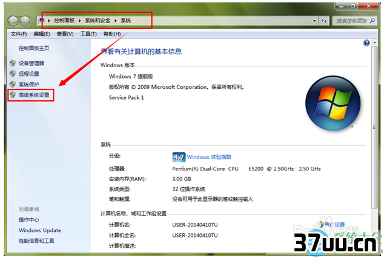Screen dimensions: 384x258
Task: Open 系统保护 from the sidebar
Action: 29,85
